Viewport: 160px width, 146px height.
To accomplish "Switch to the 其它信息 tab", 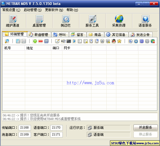I will click(117, 35).
